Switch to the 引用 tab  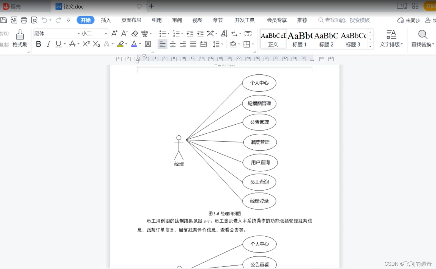coord(157,20)
